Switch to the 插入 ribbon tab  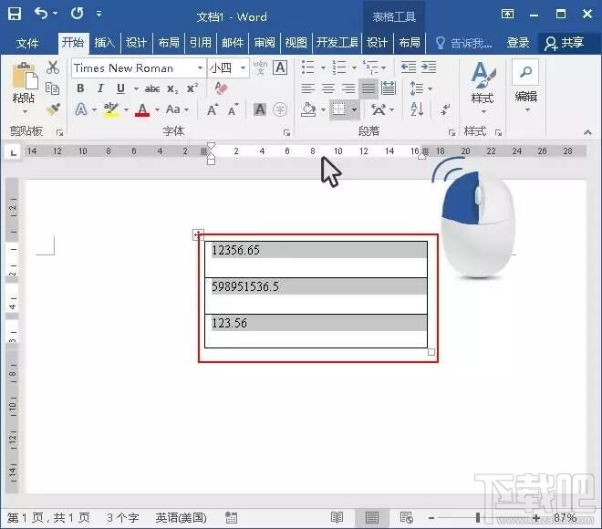coord(105,43)
